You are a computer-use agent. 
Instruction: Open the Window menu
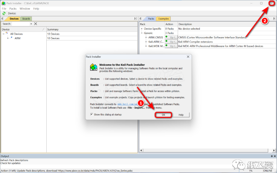pyautogui.click(x=25, y=9)
